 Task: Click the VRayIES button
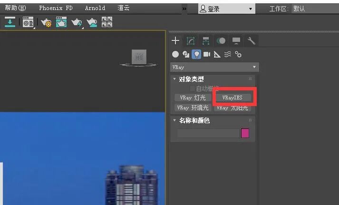click(x=232, y=98)
